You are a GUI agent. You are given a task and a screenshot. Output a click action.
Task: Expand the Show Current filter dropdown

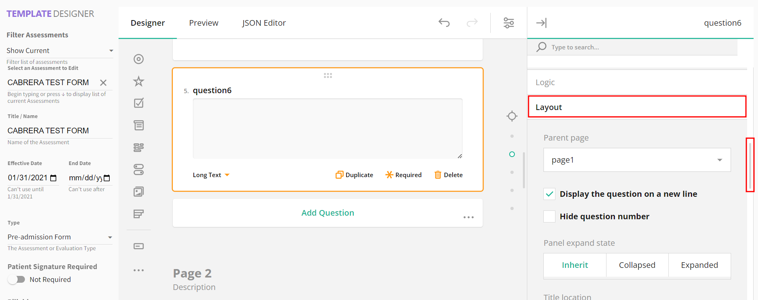coord(59,51)
